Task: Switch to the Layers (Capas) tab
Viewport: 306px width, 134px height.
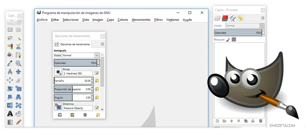Action: click(217, 18)
